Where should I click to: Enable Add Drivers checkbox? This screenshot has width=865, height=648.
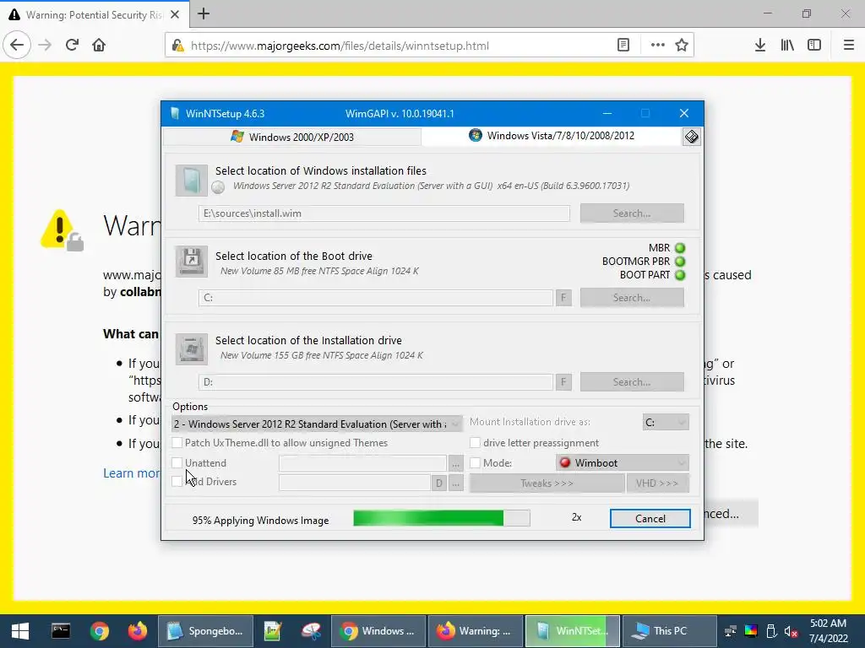tap(177, 482)
